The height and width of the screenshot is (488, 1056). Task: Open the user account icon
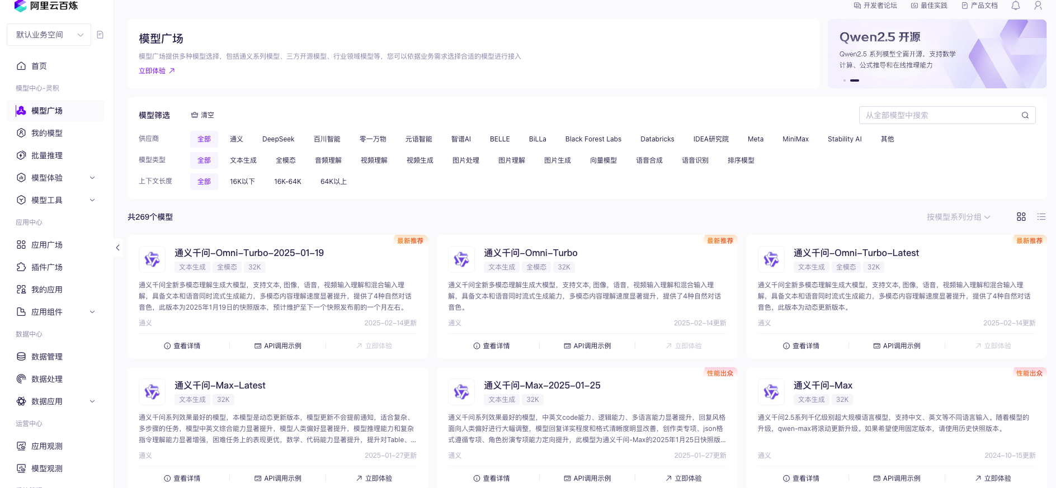1038,6
